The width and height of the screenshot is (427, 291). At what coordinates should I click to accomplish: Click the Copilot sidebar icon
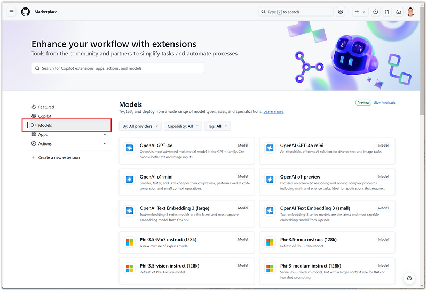34,116
